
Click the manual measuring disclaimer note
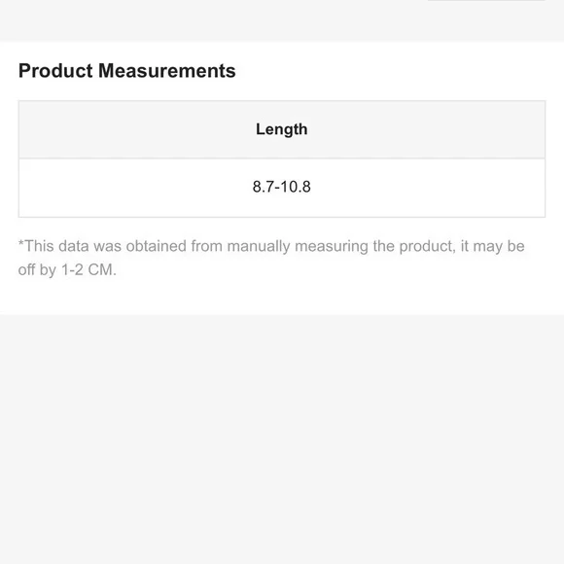tap(271, 258)
